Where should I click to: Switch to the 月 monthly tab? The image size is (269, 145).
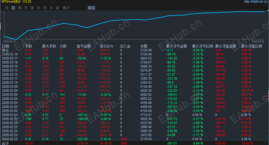point(26,8)
